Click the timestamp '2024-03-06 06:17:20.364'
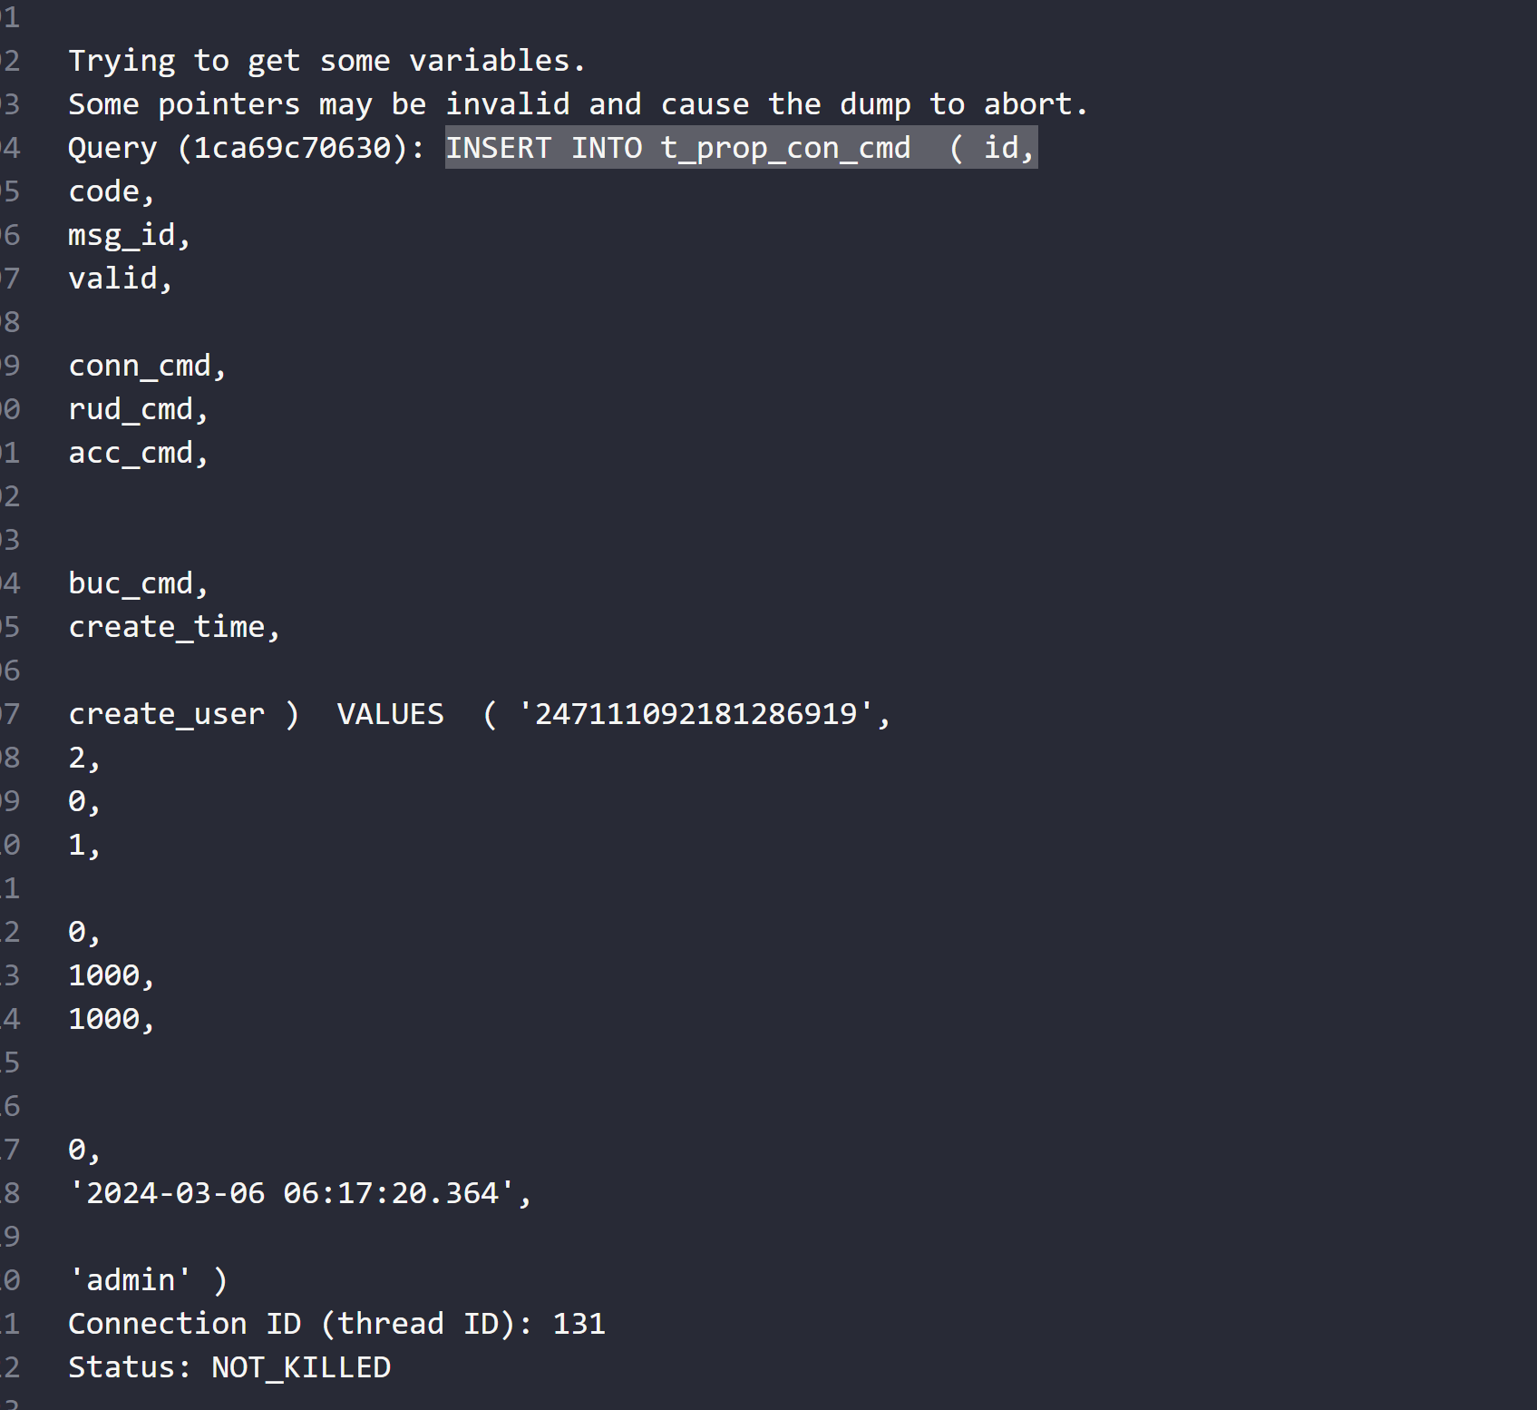 (292, 1193)
